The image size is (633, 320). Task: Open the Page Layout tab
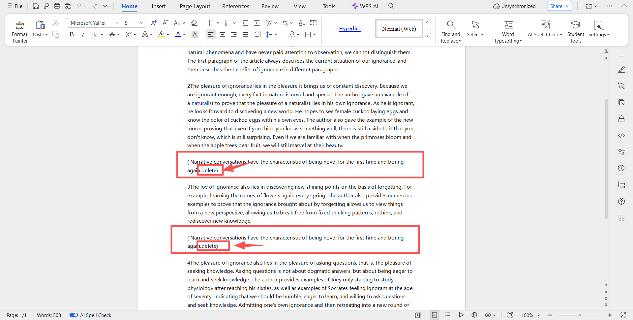[195, 6]
